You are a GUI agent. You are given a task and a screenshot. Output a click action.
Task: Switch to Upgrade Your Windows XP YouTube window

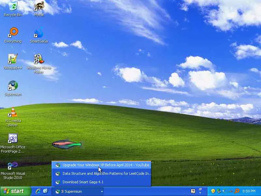pyautogui.click(x=101, y=165)
